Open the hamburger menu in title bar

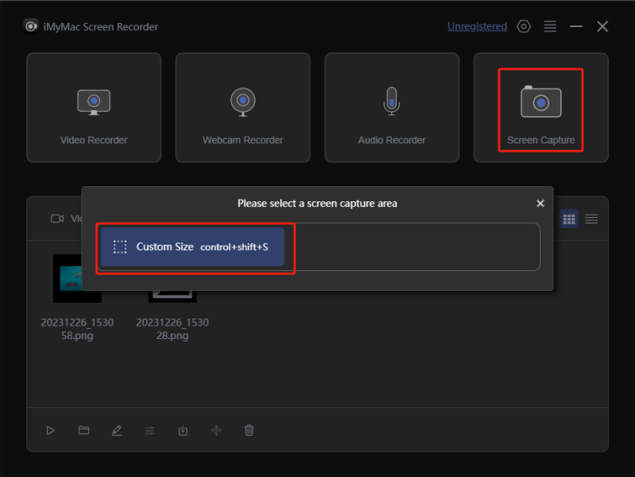coord(550,27)
